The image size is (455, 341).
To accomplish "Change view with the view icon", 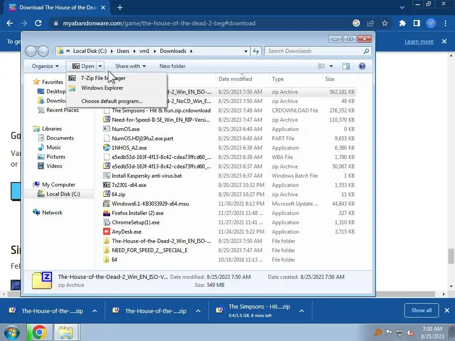I will [322, 66].
